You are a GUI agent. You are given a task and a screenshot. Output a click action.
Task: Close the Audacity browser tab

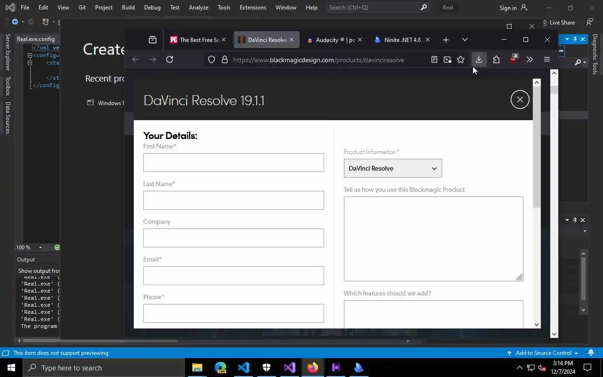[360, 40]
